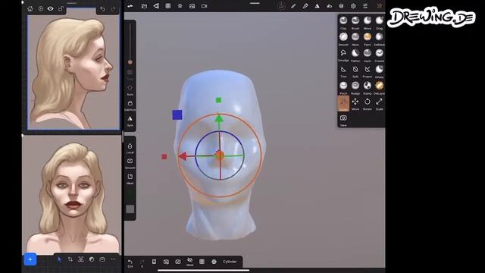The width and height of the screenshot is (485, 273).
Task: Select the highlighted Gizmo tool
Action: (x=343, y=104)
